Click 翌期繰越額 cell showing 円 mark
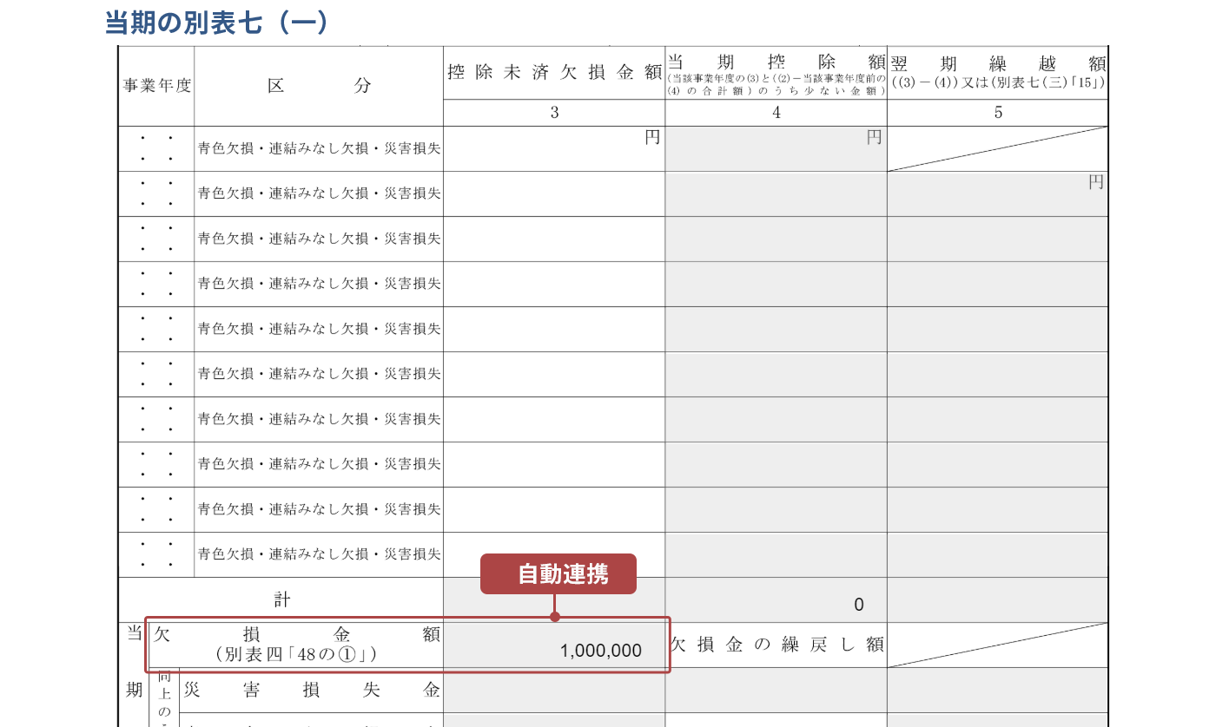This screenshot has width=1216, height=727. 997,193
